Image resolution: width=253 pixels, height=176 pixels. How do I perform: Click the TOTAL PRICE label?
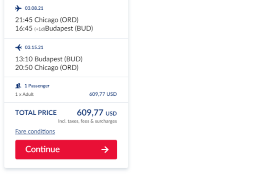[x=36, y=112]
